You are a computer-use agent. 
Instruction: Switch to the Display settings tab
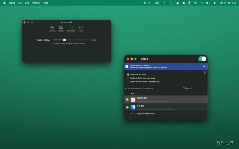(x=61, y=29)
